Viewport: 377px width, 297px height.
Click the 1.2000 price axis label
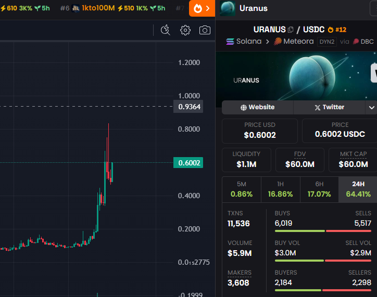(188, 62)
